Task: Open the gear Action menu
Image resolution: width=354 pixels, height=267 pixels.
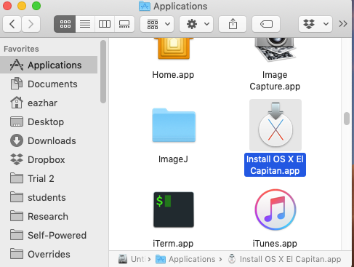Action: click(196, 24)
